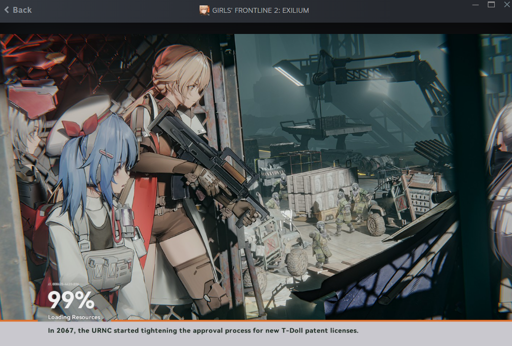Screen dimensions: 512x346
Task: Click the Girls' Frontline 2 game icon
Action: [x=205, y=10]
